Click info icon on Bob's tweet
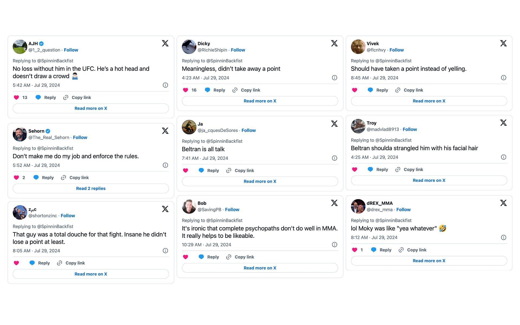This screenshot has height=325, width=520. pyautogui.click(x=334, y=245)
